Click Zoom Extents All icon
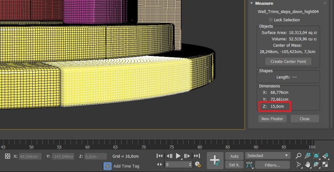The image size is (334, 172). (326, 156)
